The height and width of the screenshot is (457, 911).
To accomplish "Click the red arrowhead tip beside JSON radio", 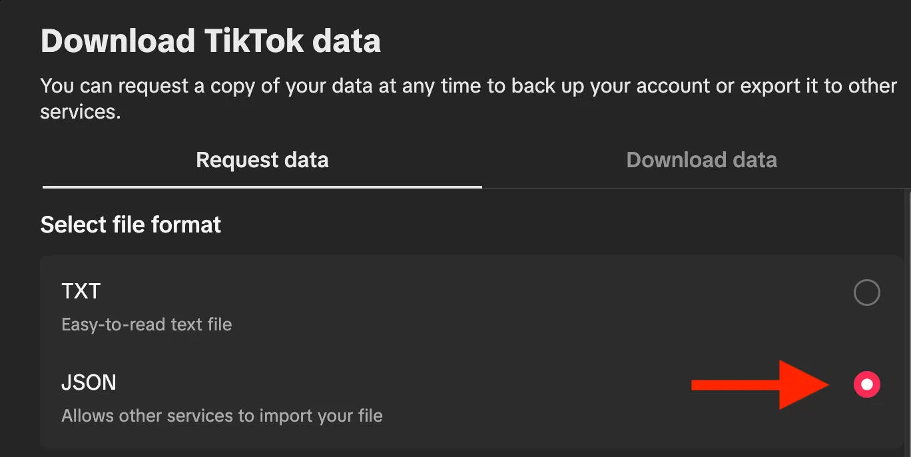I will click(826, 384).
